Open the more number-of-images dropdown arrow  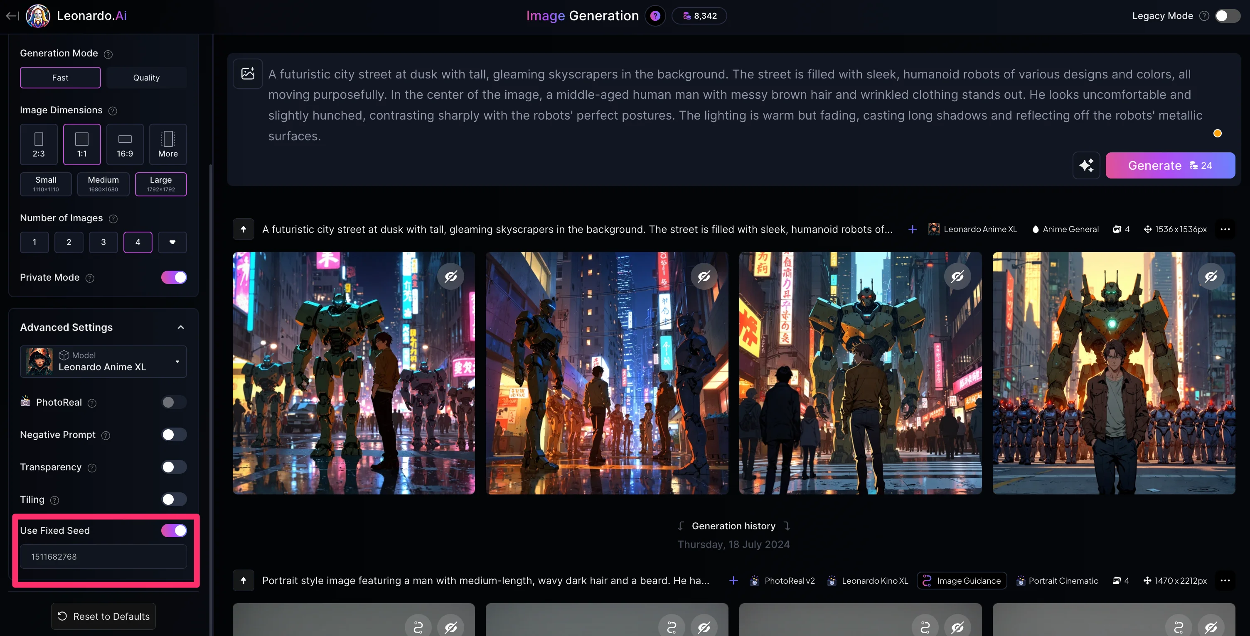172,242
